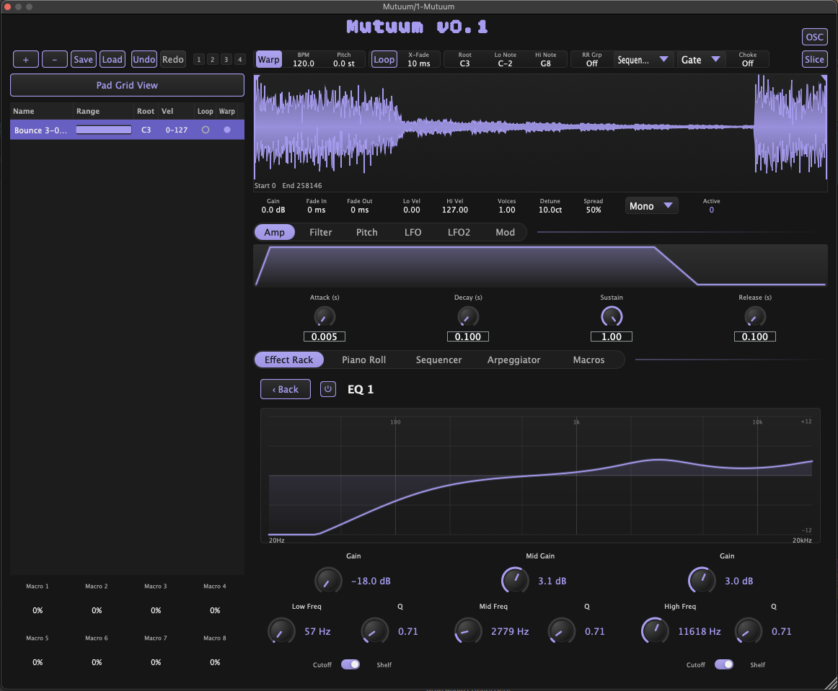Click the low band Gain knob
838x691 pixels.
(328, 581)
